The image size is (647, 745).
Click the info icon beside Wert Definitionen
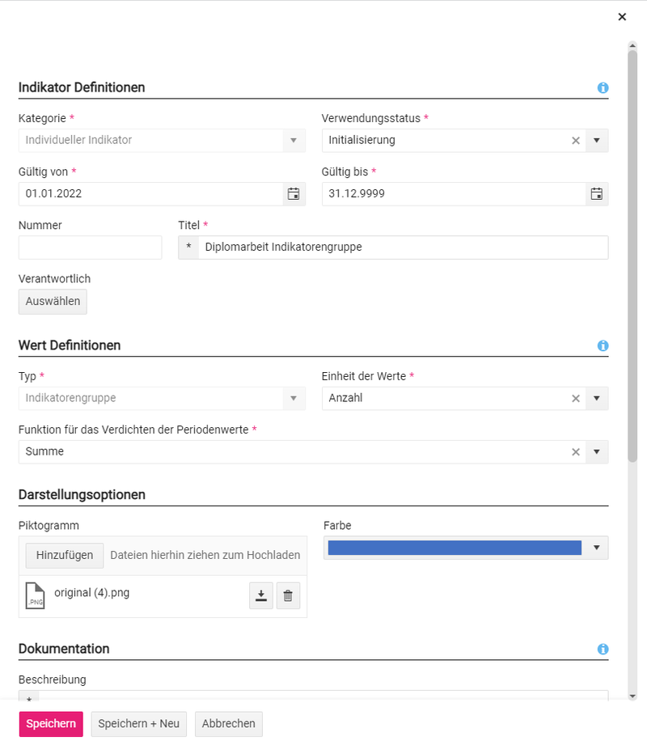coord(603,345)
